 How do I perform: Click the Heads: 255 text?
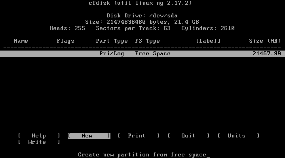pyautogui.click(x=67, y=28)
